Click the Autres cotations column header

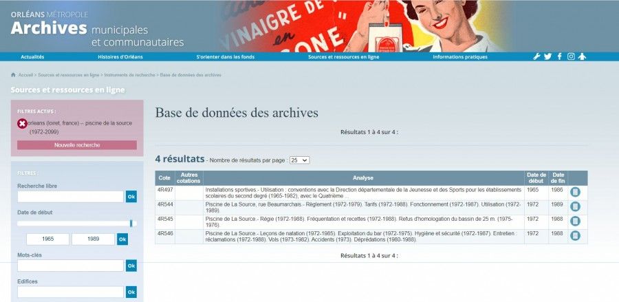click(x=188, y=178)
